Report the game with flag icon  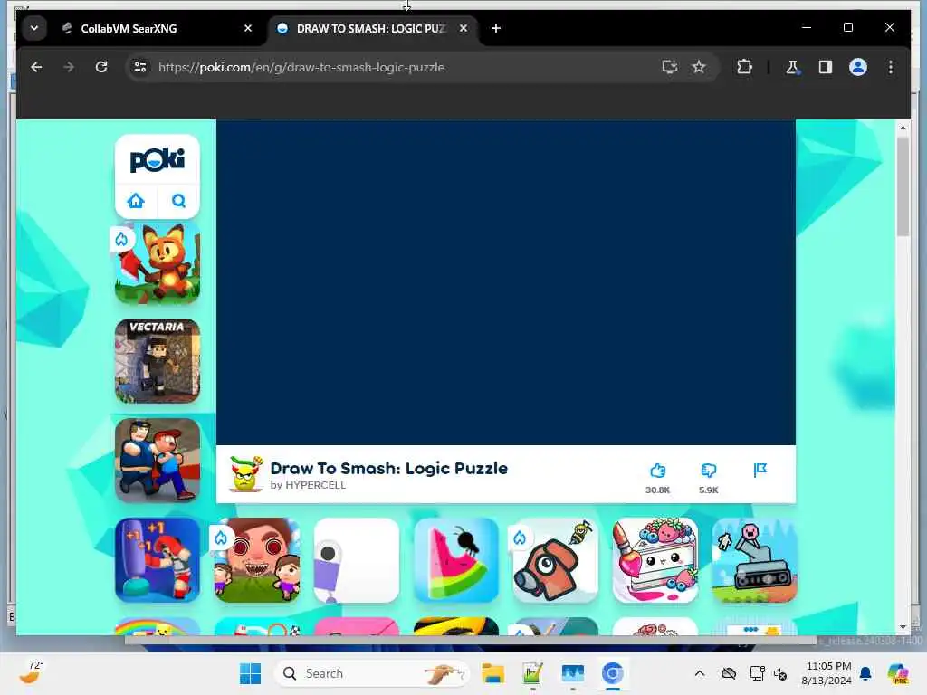click(x=760, y=471)
